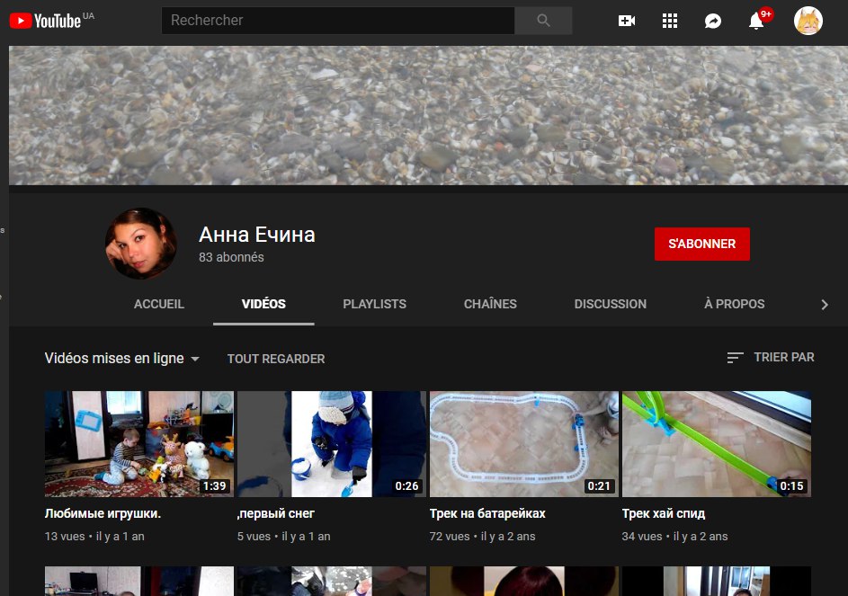Play the первый снег video thumbnail
The height and width of the screenshot is (596, 848).
point(332,444)
